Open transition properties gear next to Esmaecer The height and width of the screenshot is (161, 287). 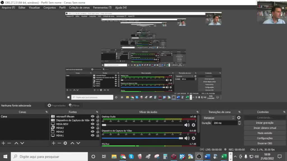pyautogui.click(x=239, y=118)
